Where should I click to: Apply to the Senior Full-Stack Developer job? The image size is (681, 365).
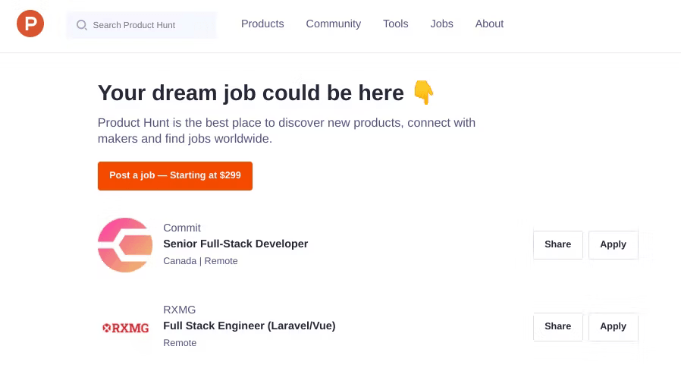coord(613,244)
